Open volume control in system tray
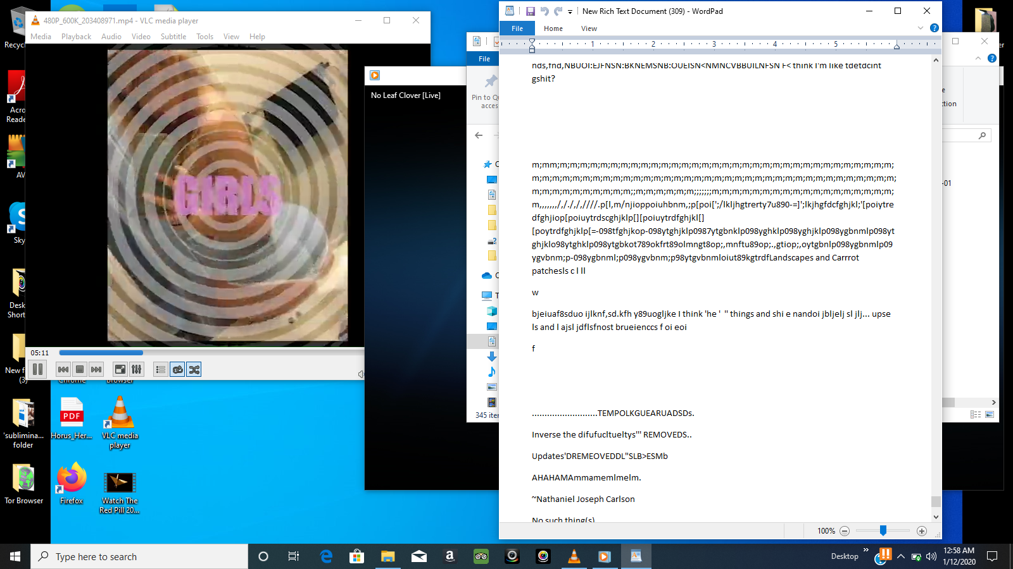The image size is (1013, 569). pos(931,556)
